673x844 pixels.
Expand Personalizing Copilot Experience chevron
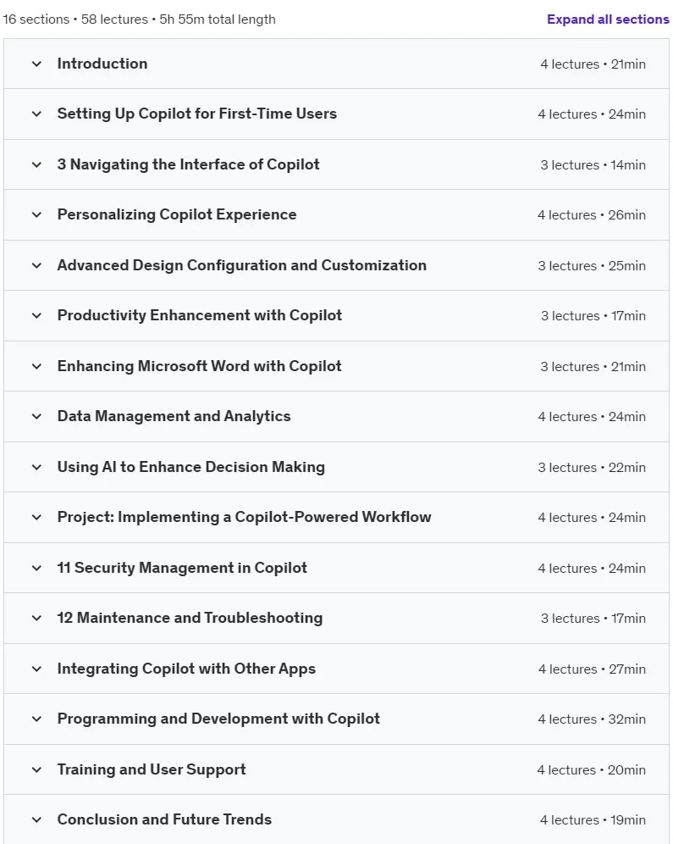(x=36, y=214)
